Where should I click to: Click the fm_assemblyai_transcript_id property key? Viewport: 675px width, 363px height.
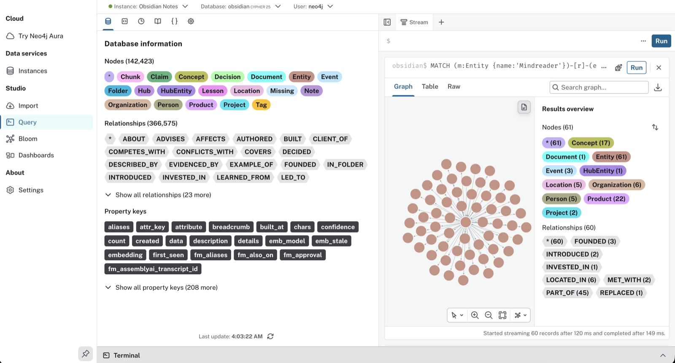[153, 269]
